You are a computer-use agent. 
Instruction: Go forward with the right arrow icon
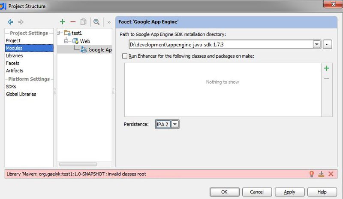(x=21, y=22)
